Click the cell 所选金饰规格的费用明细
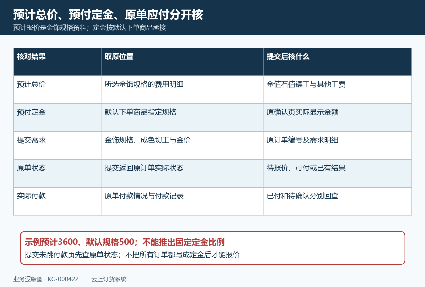The image size is (425, 287). click(x=182, y=90)
